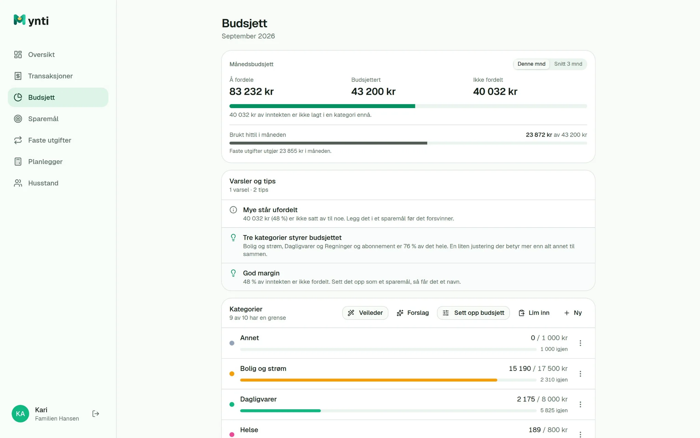Click the Faste utgifter repeat icon
Image resolution: width=700 pixels, height=438 pixels.
click(x=18, y=140)
